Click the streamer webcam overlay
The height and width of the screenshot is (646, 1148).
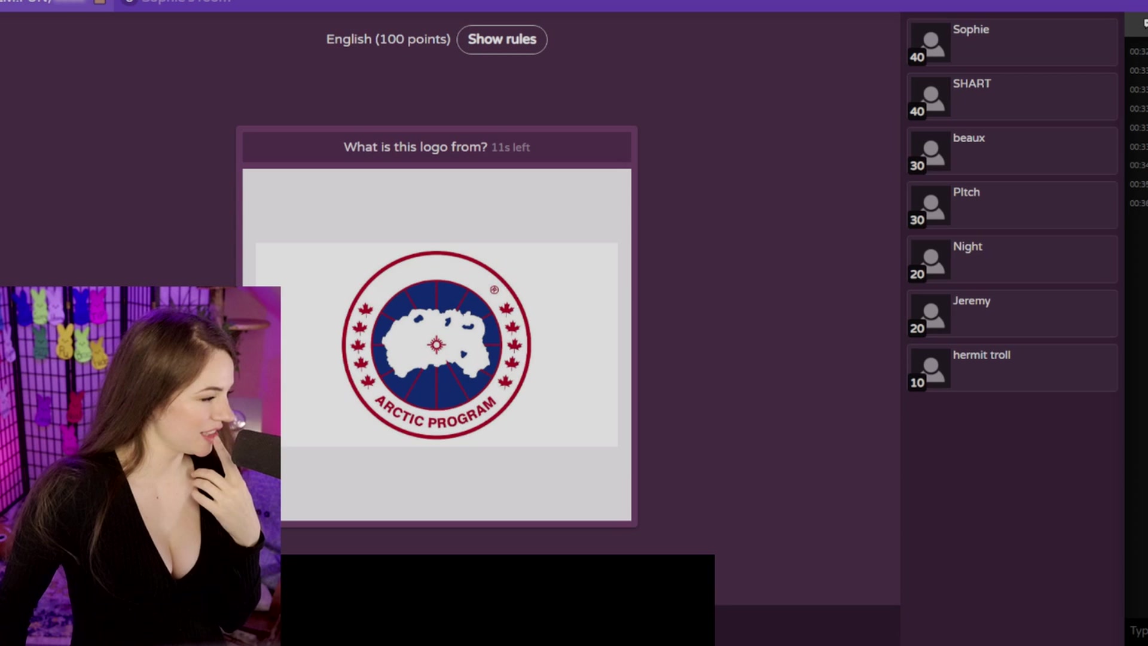point(140,466)
